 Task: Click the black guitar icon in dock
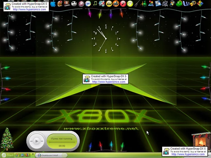(x=137, y=4)
